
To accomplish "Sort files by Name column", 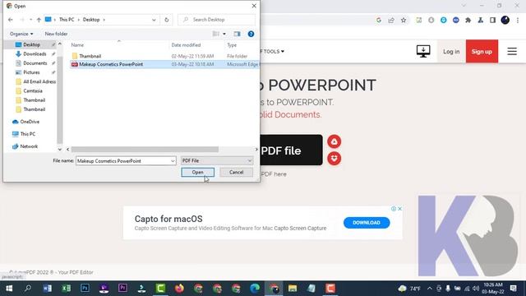I will tap(77, 45).
